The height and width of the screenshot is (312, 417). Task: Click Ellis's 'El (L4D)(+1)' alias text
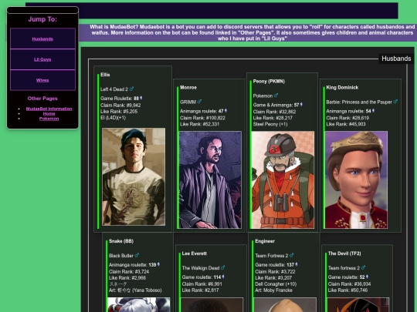[113, 118]
